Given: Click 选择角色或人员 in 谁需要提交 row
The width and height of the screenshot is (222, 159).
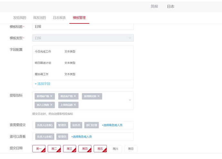Looking at the screenshot, I should 112,125.
